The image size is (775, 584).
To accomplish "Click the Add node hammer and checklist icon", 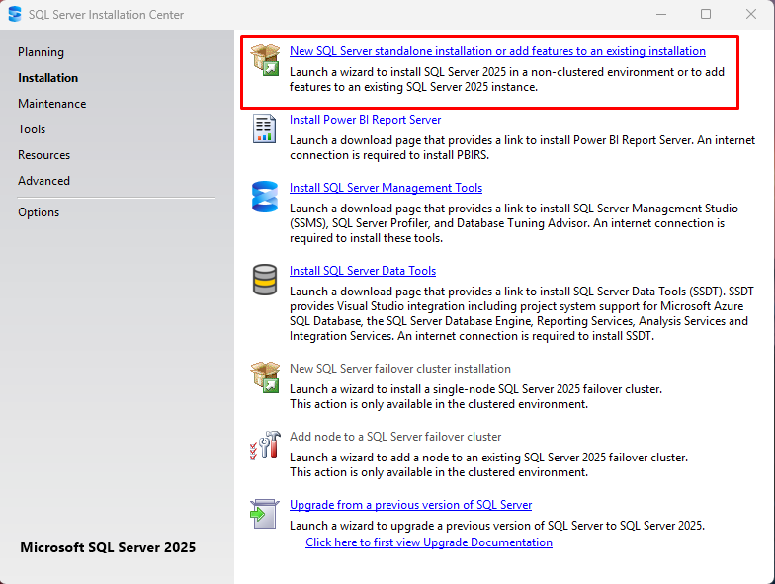I will point(265,445).
